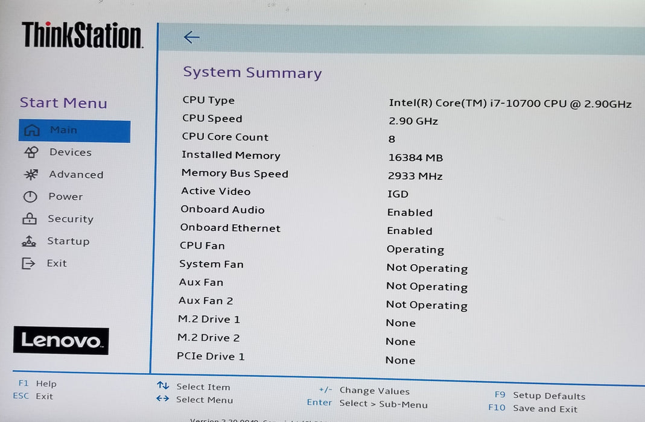Click the 2933 MHz value

coord(415,176)
